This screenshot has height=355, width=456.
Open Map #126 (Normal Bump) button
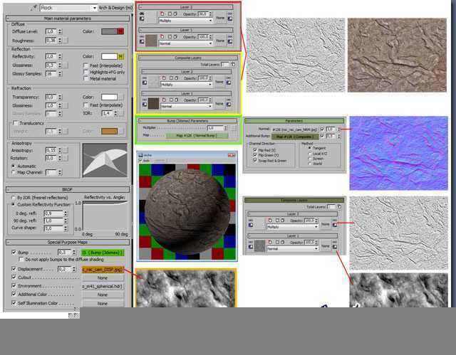197,136
